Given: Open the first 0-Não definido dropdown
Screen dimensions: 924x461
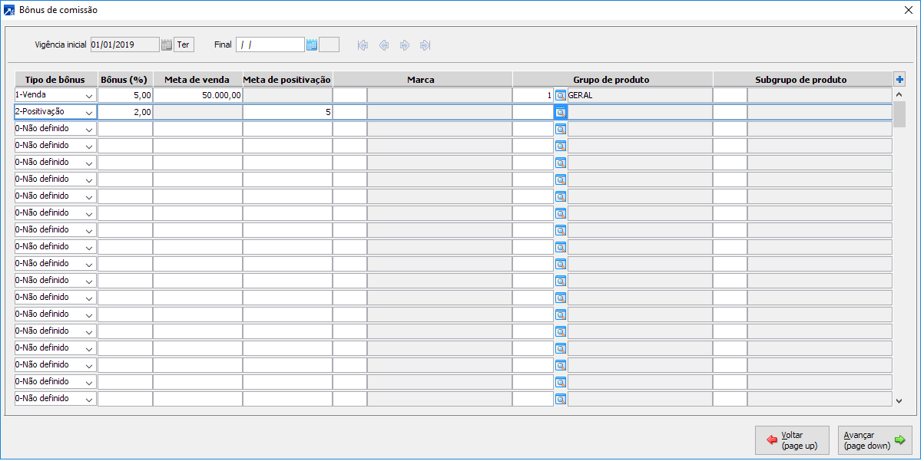Looking at the screenshot, I should (x=90, y=129).
